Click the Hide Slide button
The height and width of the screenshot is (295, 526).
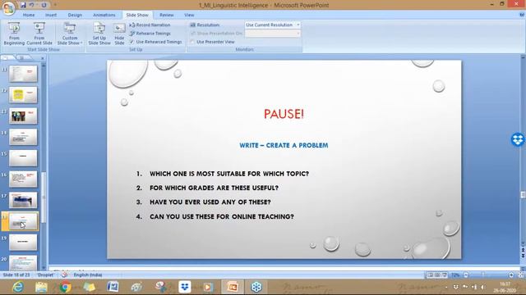pos(119,34)
